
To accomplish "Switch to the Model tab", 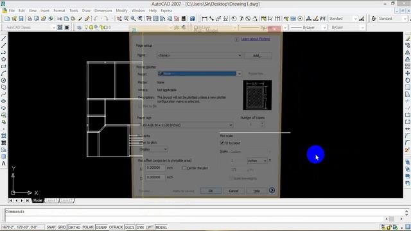I will click(x=37, y=201).
